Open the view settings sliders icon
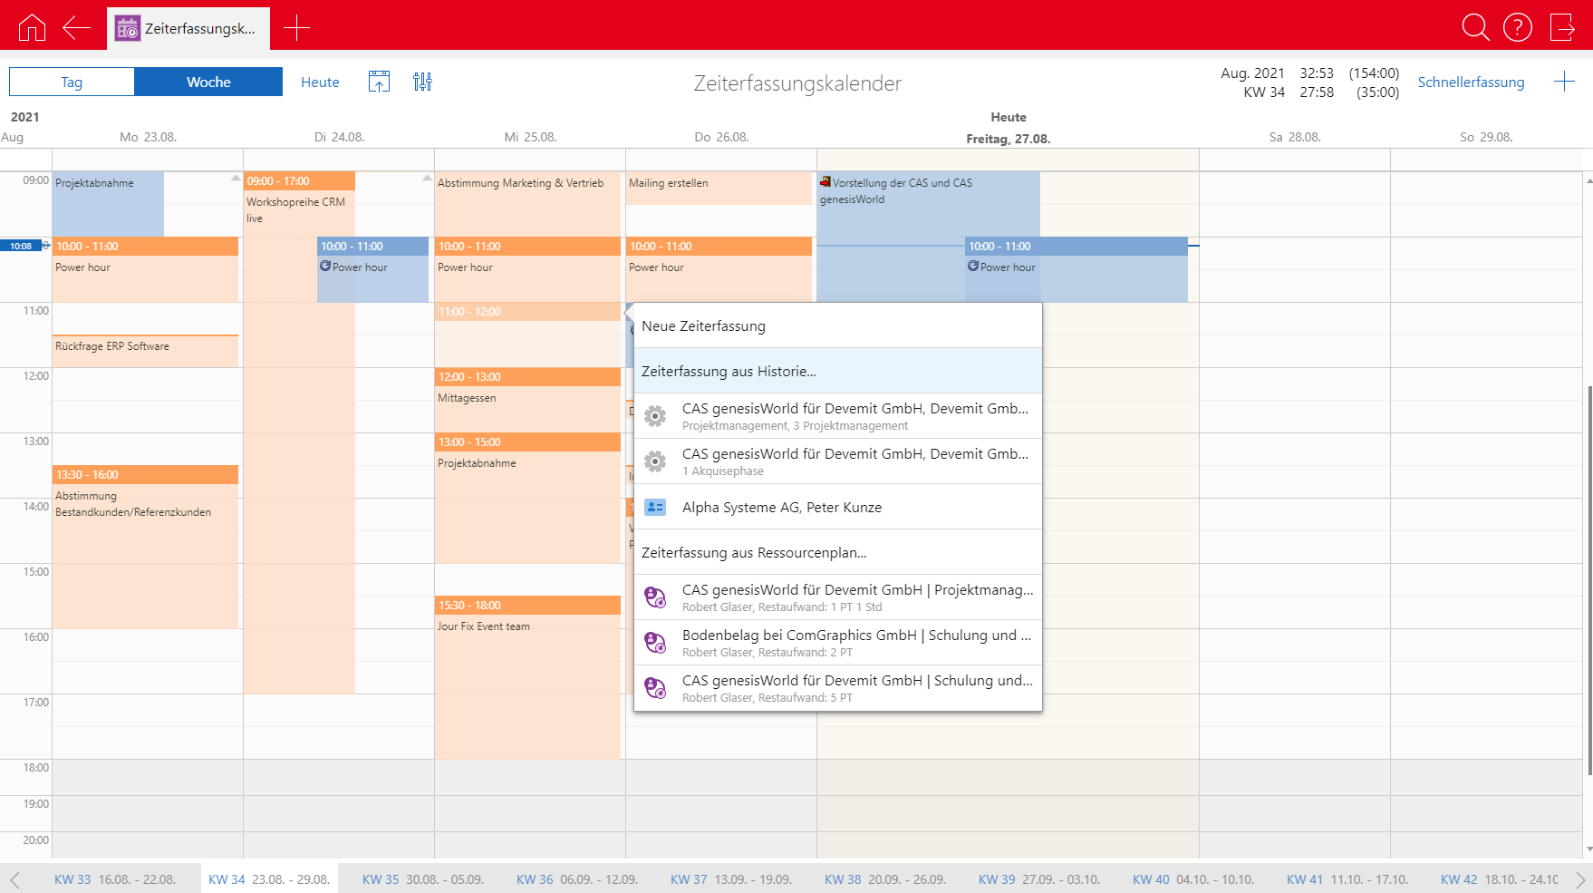This screenshot has width=1593, height=893. (x=422, y=82)
